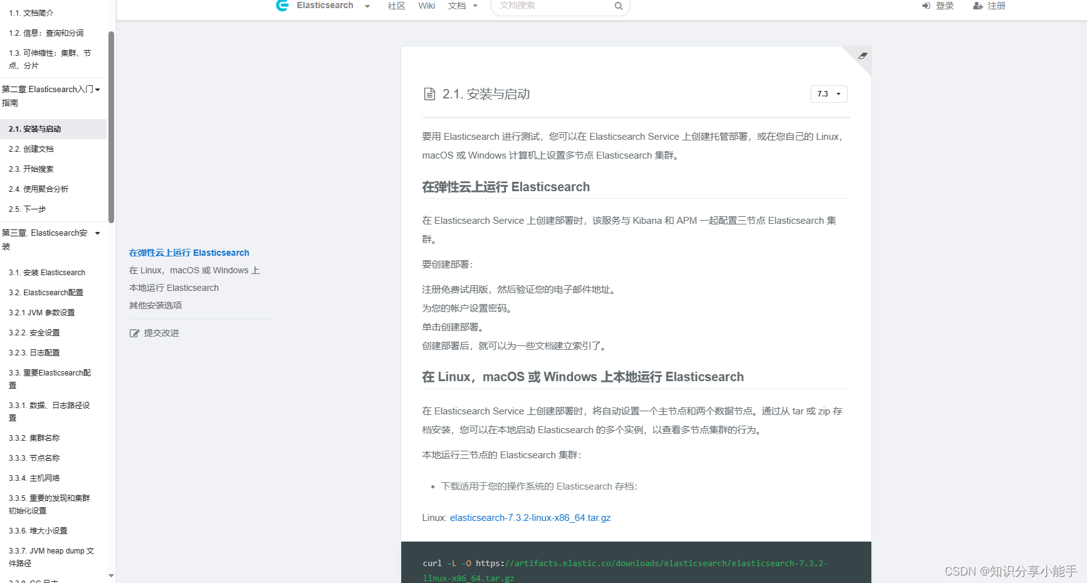Screen dimensions: 1087x583
Task: Click the edit pencil corner icon
Action: (x=863, y=56)
